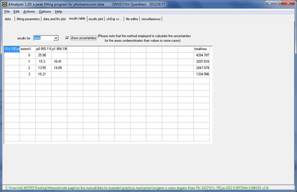Select the highlighted O1s 15Cya header cell
Image resolution: width=297 pixels, height=192 pixels.
12,49
